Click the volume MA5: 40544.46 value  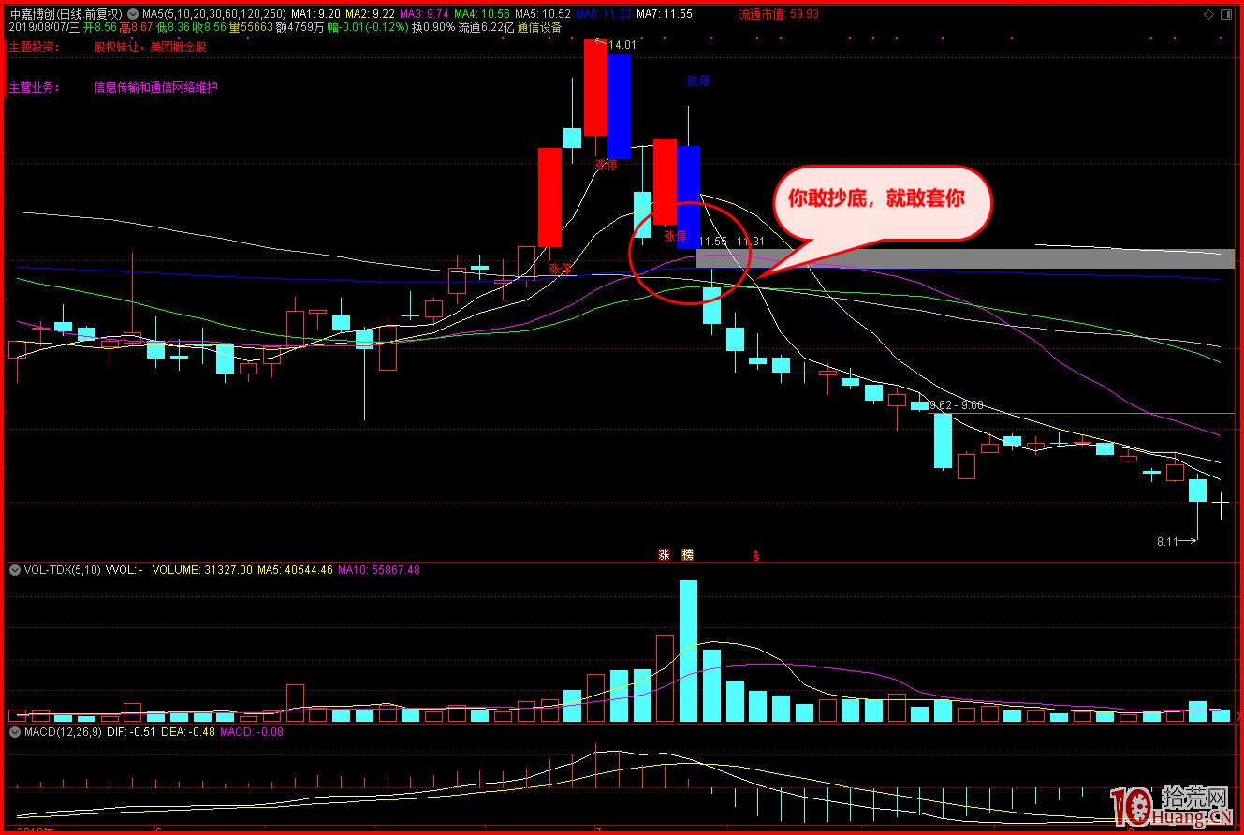pyautogui.click(x=296, y=569)
